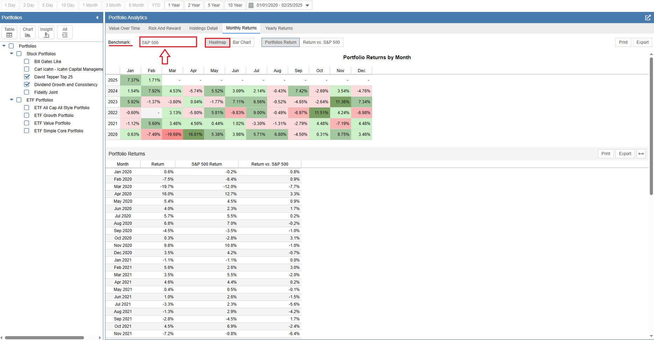This screenshot has height=340, width=654.
Task: Click the All views icon
Action: (65, 32)
